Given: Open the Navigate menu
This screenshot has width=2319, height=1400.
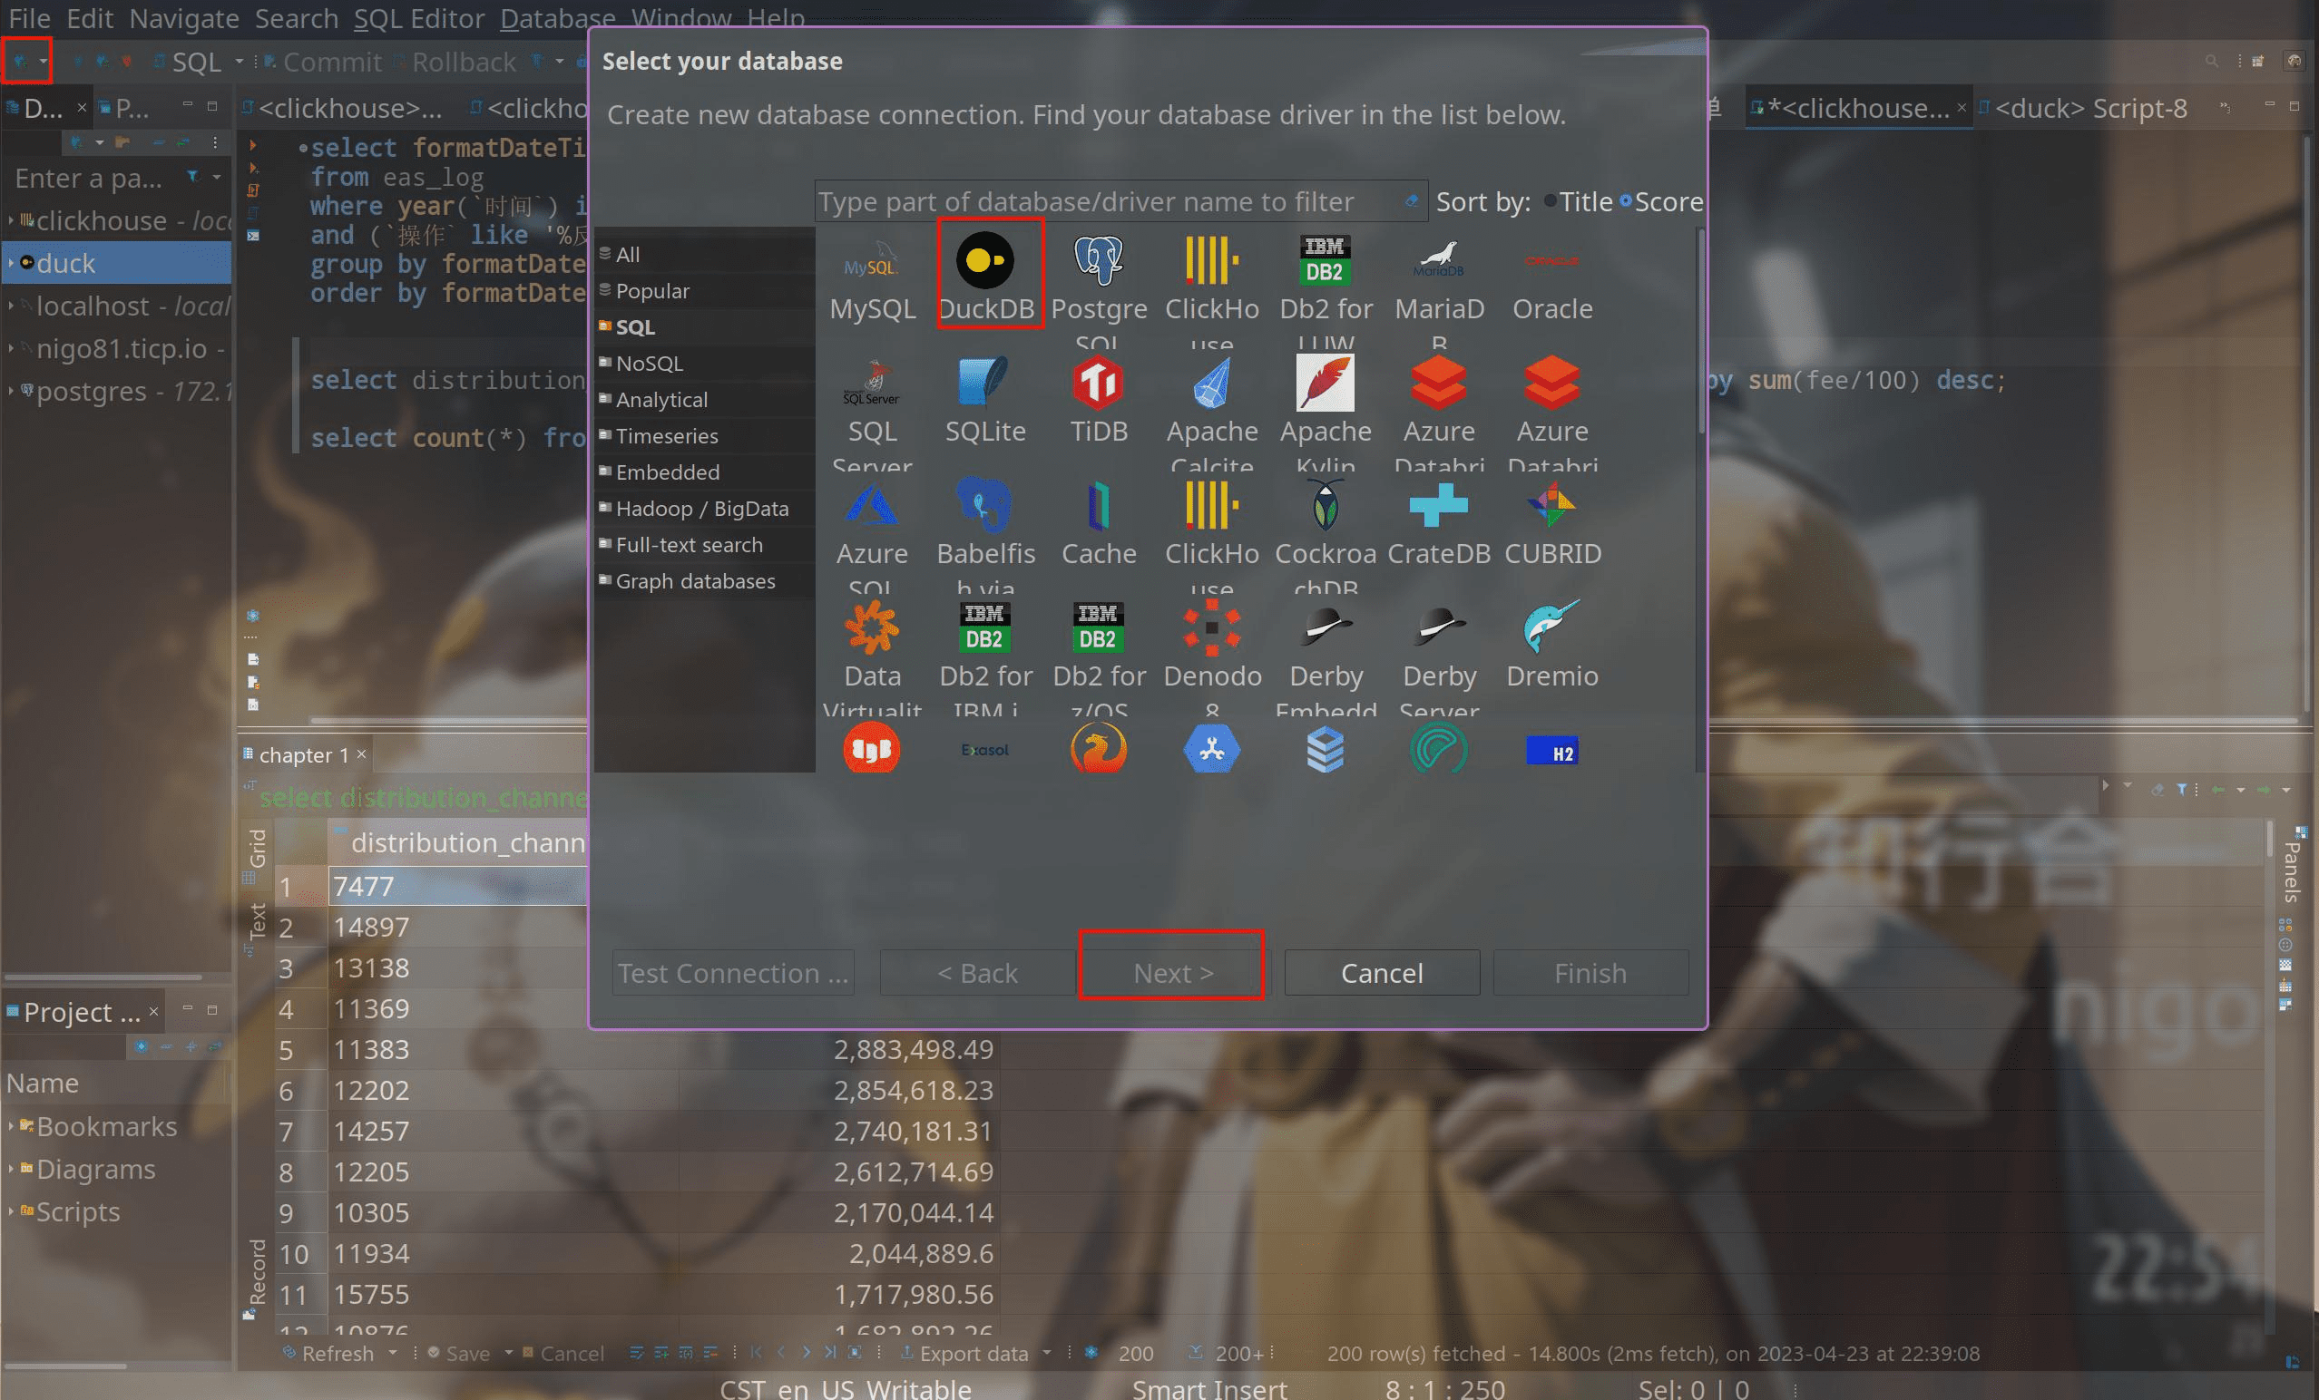Looking at the screenshot, I should click(183, 17).
